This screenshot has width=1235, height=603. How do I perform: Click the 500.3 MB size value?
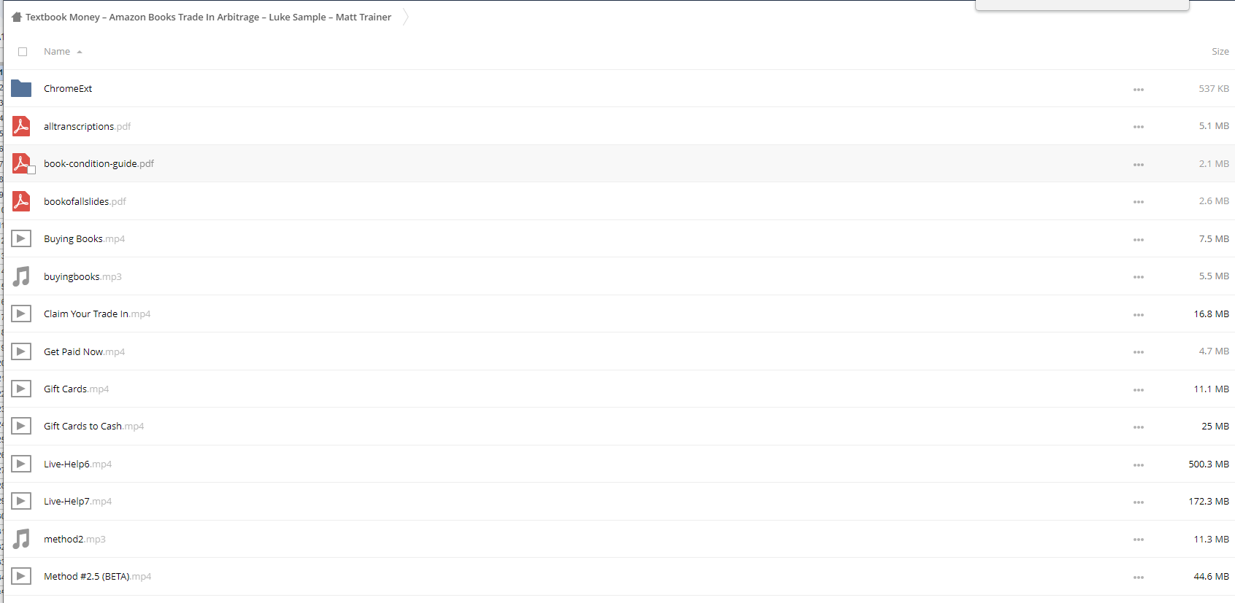pyautogui.click(x=1208, y=464)
